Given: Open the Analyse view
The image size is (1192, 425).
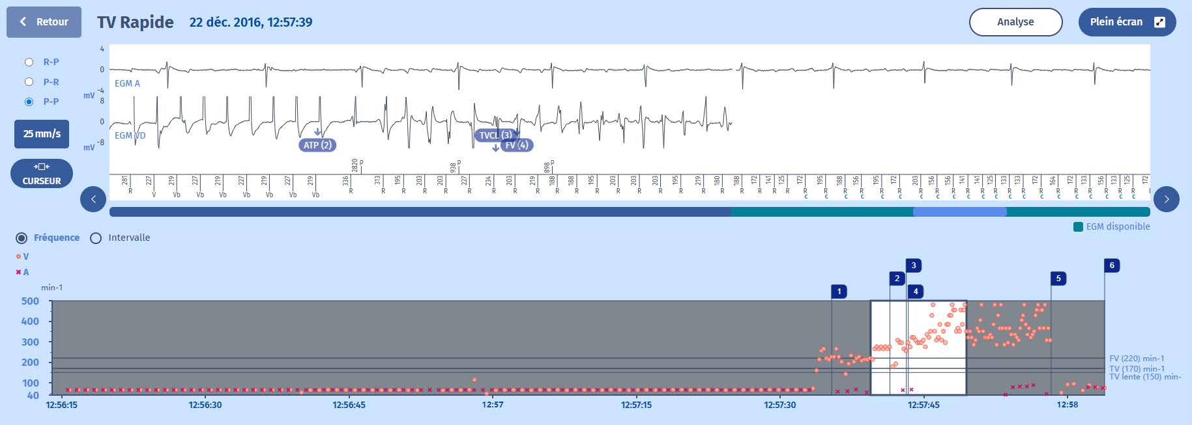Looking at the screenshot, I should [x=1015, y=22].
